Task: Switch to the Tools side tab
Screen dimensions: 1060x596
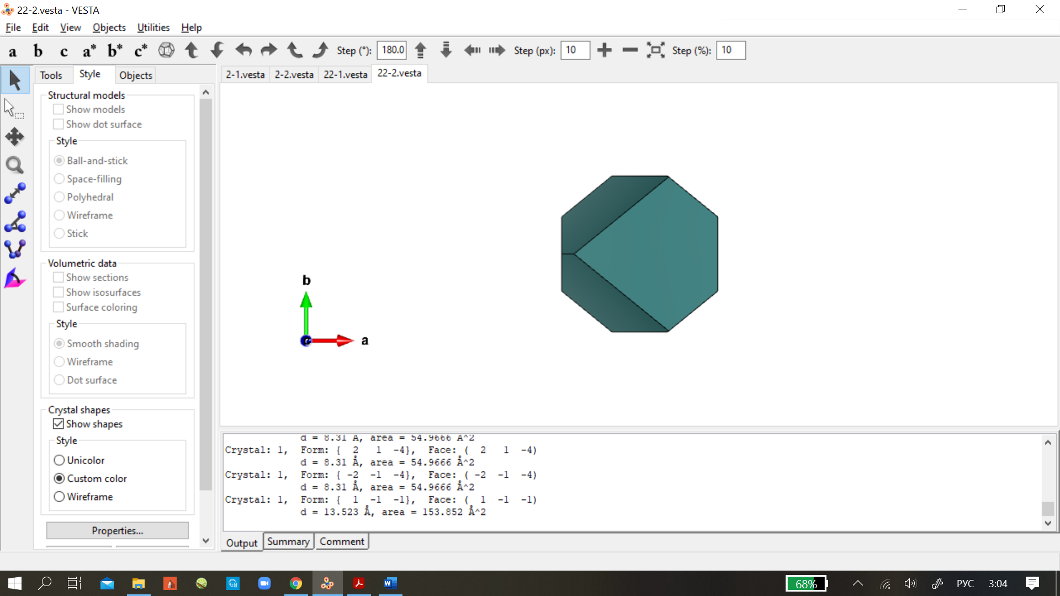Action: [x=51, y=75]
